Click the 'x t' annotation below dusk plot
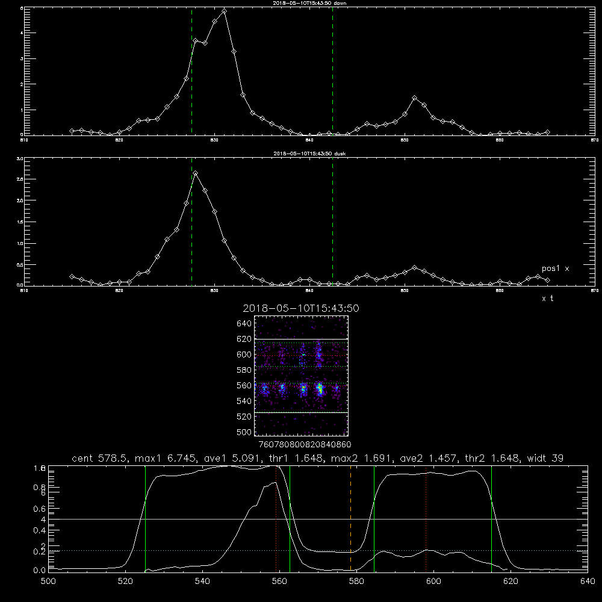 [x=548, y=299]
